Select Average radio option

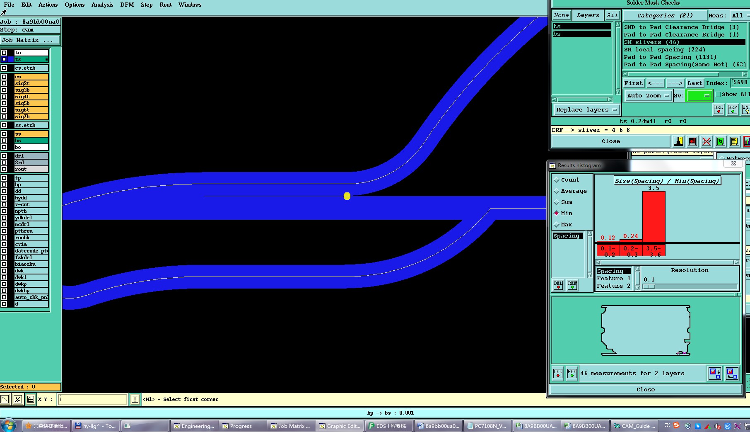(557, 191)
